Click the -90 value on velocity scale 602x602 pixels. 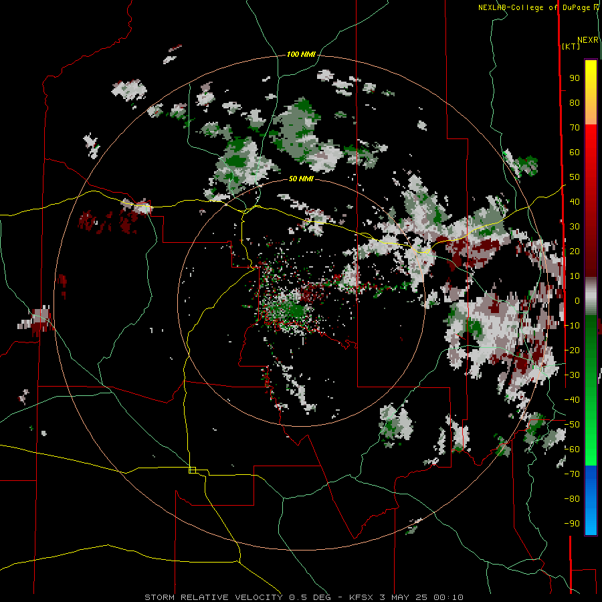[x=572, y=524]
